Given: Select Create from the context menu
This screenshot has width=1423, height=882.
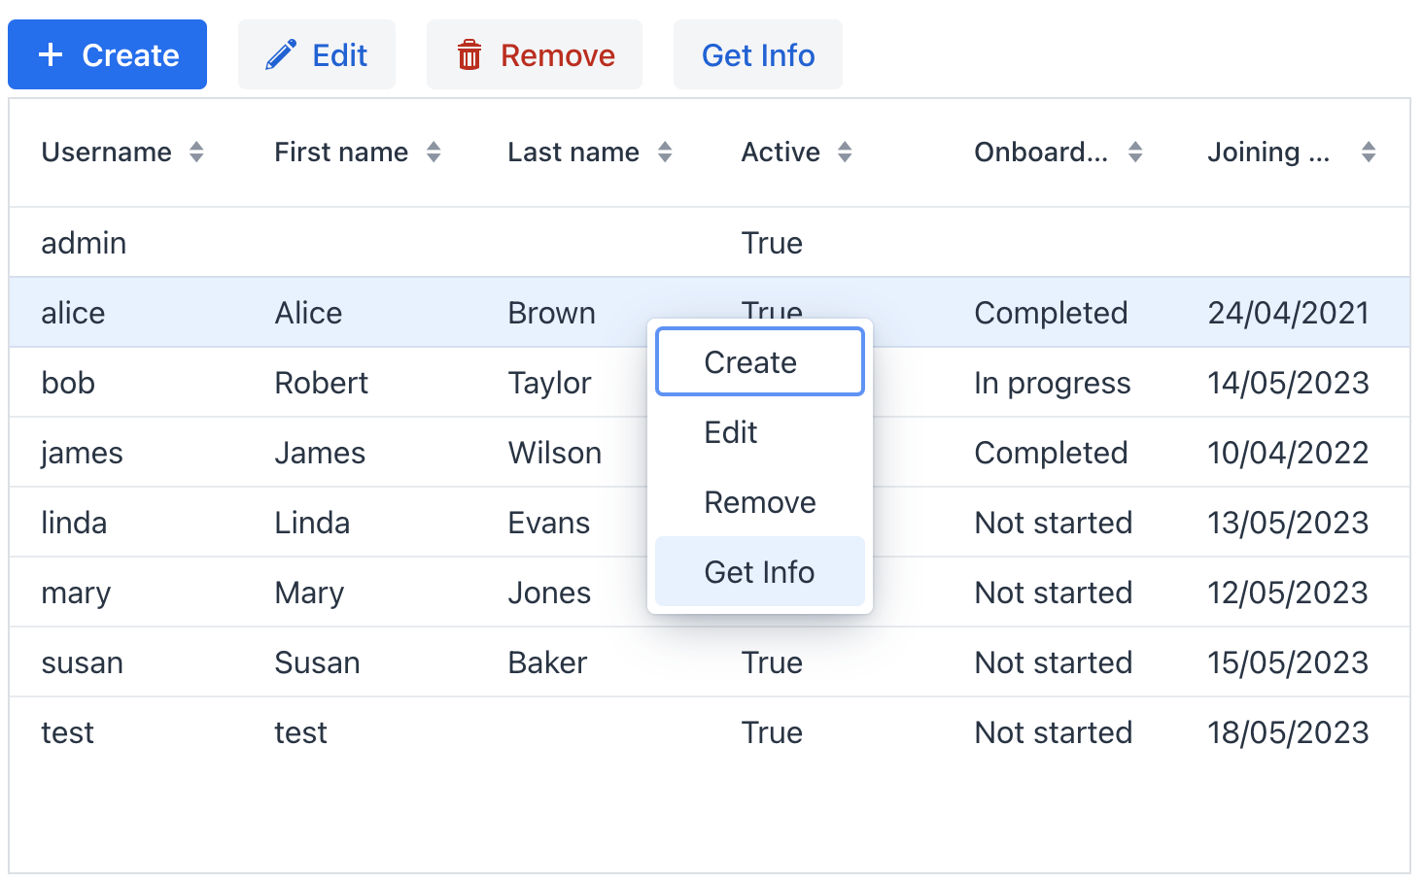Looking at the screenshot, I should click(x=759, y=361).
